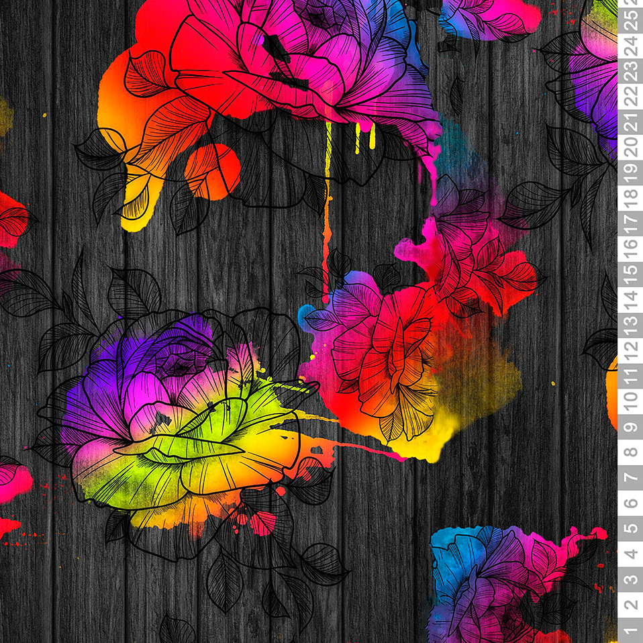Click the number 1 on the ruler
The height and width of the screenshot is (643, 643).
(630, 629)
